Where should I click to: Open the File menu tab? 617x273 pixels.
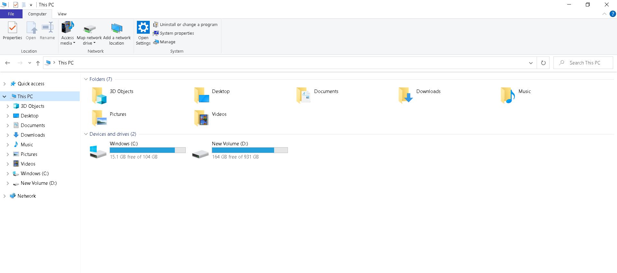coord(11,14)
